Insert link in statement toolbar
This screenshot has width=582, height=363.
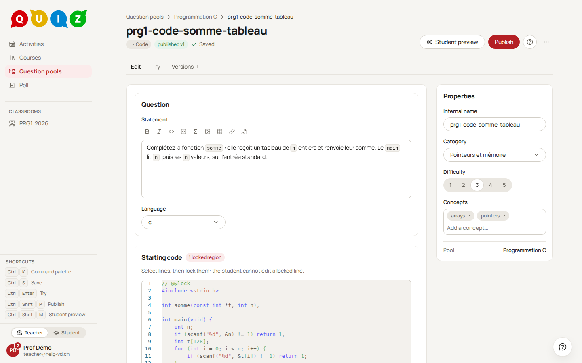tap(232, 131)
